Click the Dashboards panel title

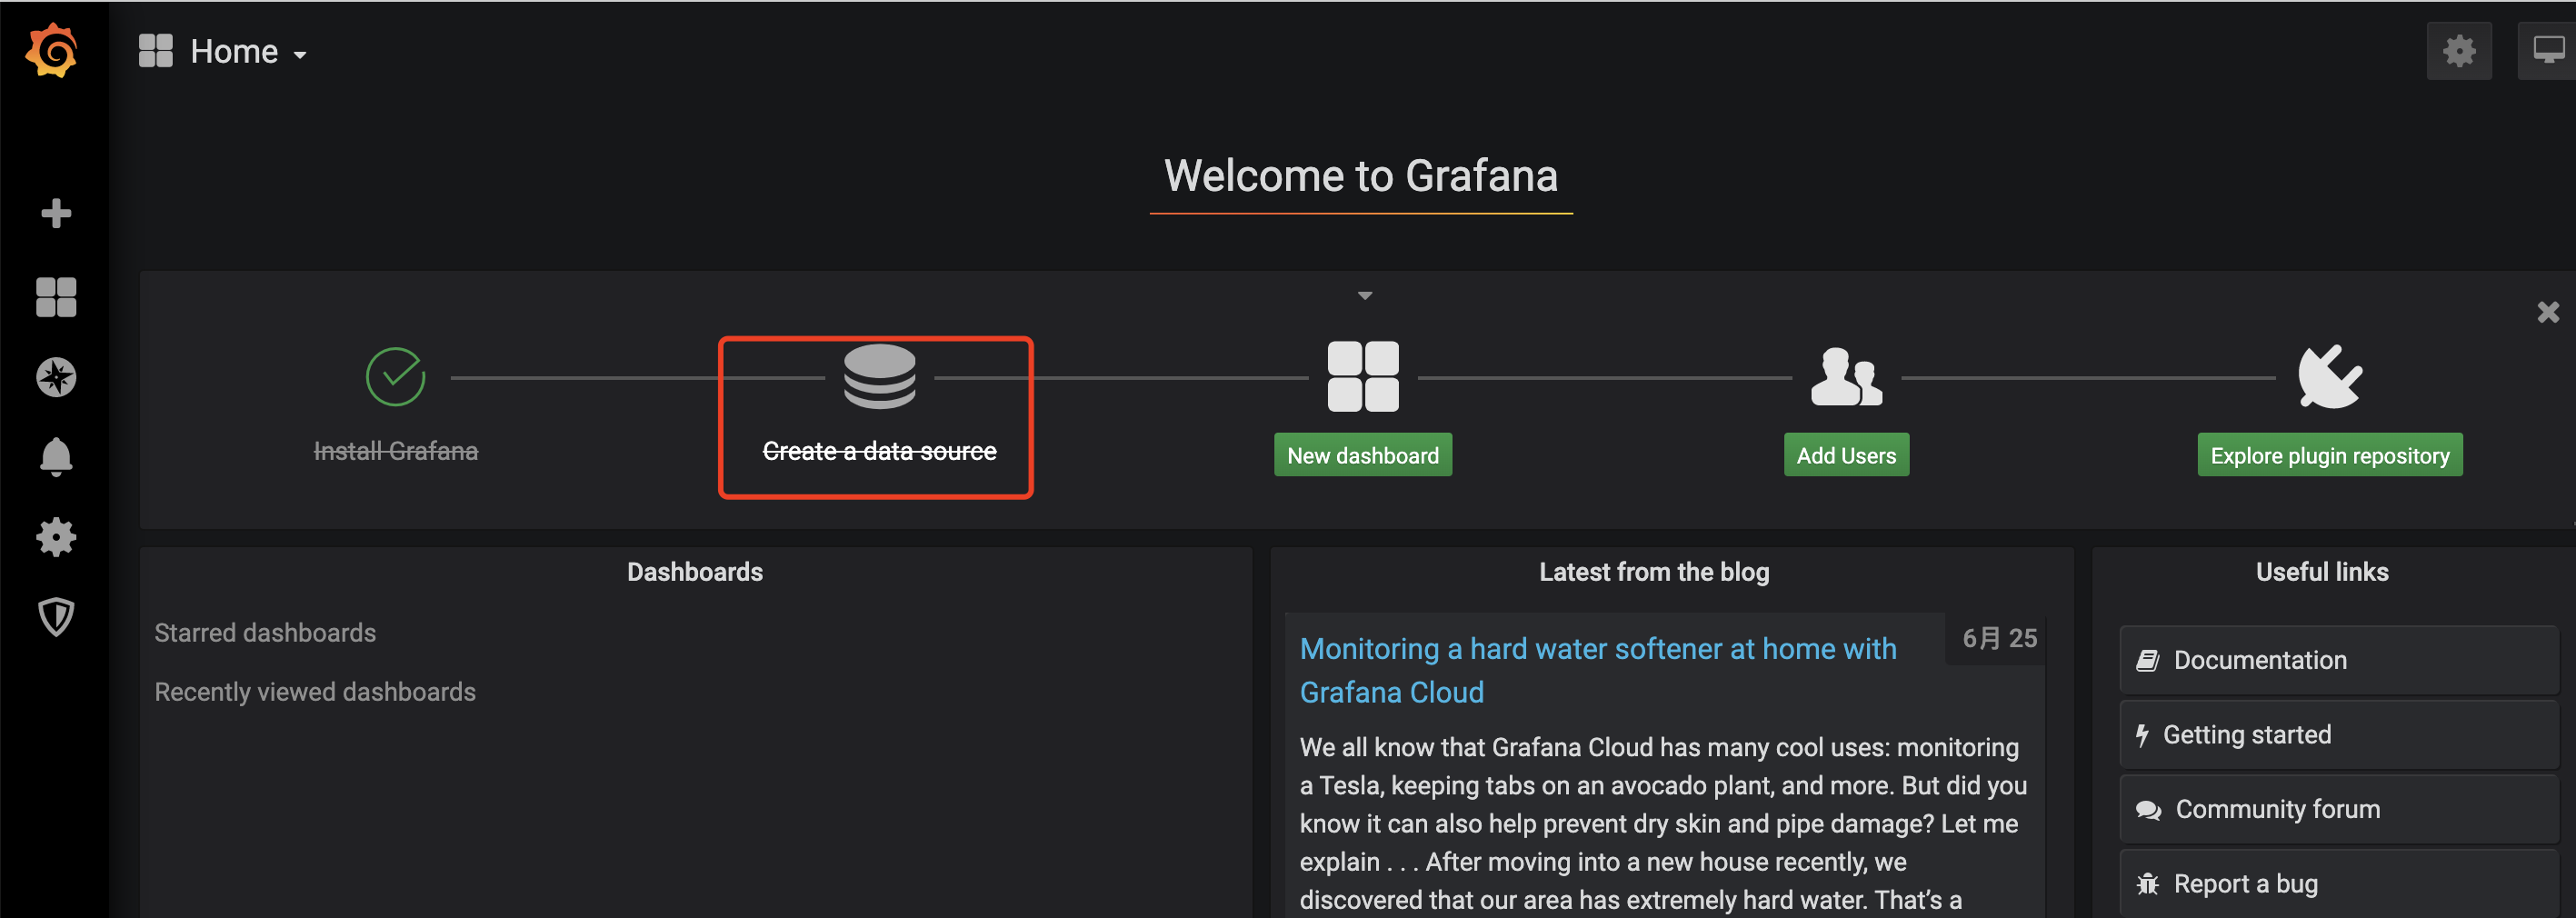tap(695, 572)
